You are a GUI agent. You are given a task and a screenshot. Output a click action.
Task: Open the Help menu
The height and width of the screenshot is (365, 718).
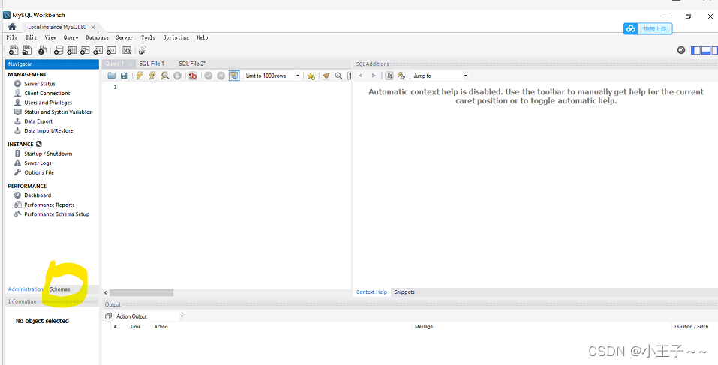(x=202, y=37)
